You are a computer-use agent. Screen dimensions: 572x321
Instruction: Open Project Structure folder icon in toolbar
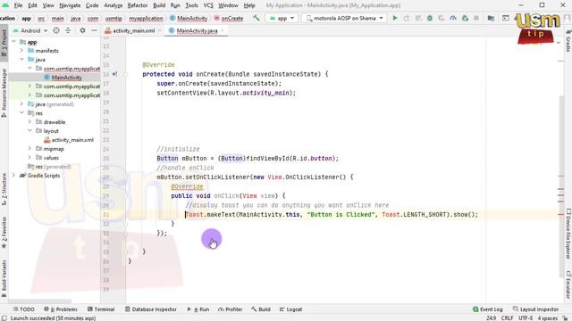point(491,18)
